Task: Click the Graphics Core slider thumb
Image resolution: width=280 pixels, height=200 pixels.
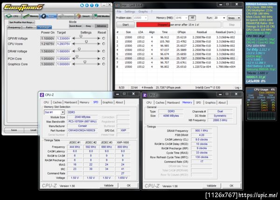Action: coord(85,62)
